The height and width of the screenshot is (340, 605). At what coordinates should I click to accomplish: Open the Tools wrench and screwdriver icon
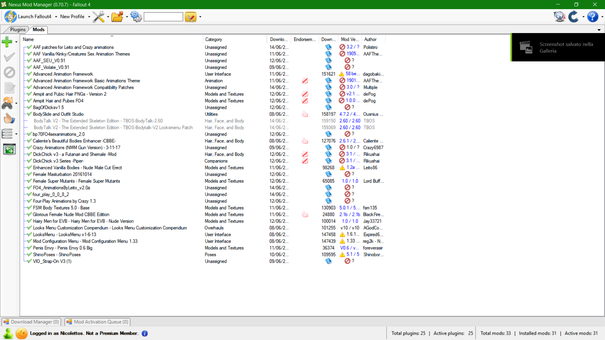[99, 16]
